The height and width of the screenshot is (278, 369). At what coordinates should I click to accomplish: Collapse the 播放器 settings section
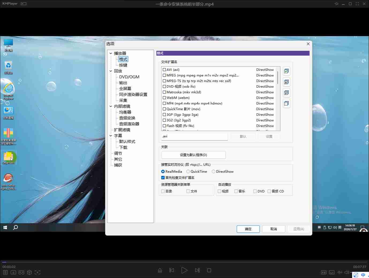point(111,53)
